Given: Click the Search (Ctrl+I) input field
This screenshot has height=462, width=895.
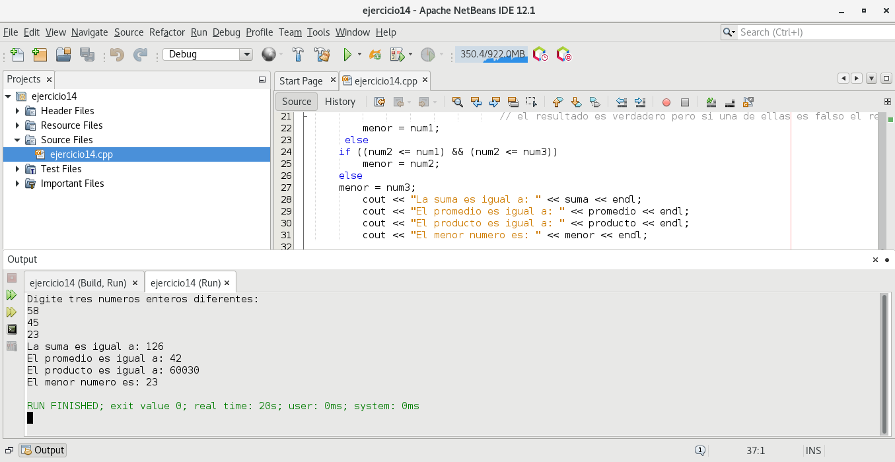Looking at the screenshot, I should point(812,32).
